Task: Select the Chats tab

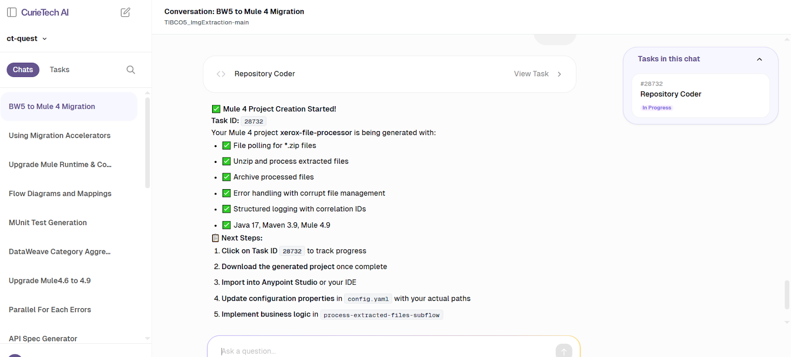Action: click(x=23, y=69)
